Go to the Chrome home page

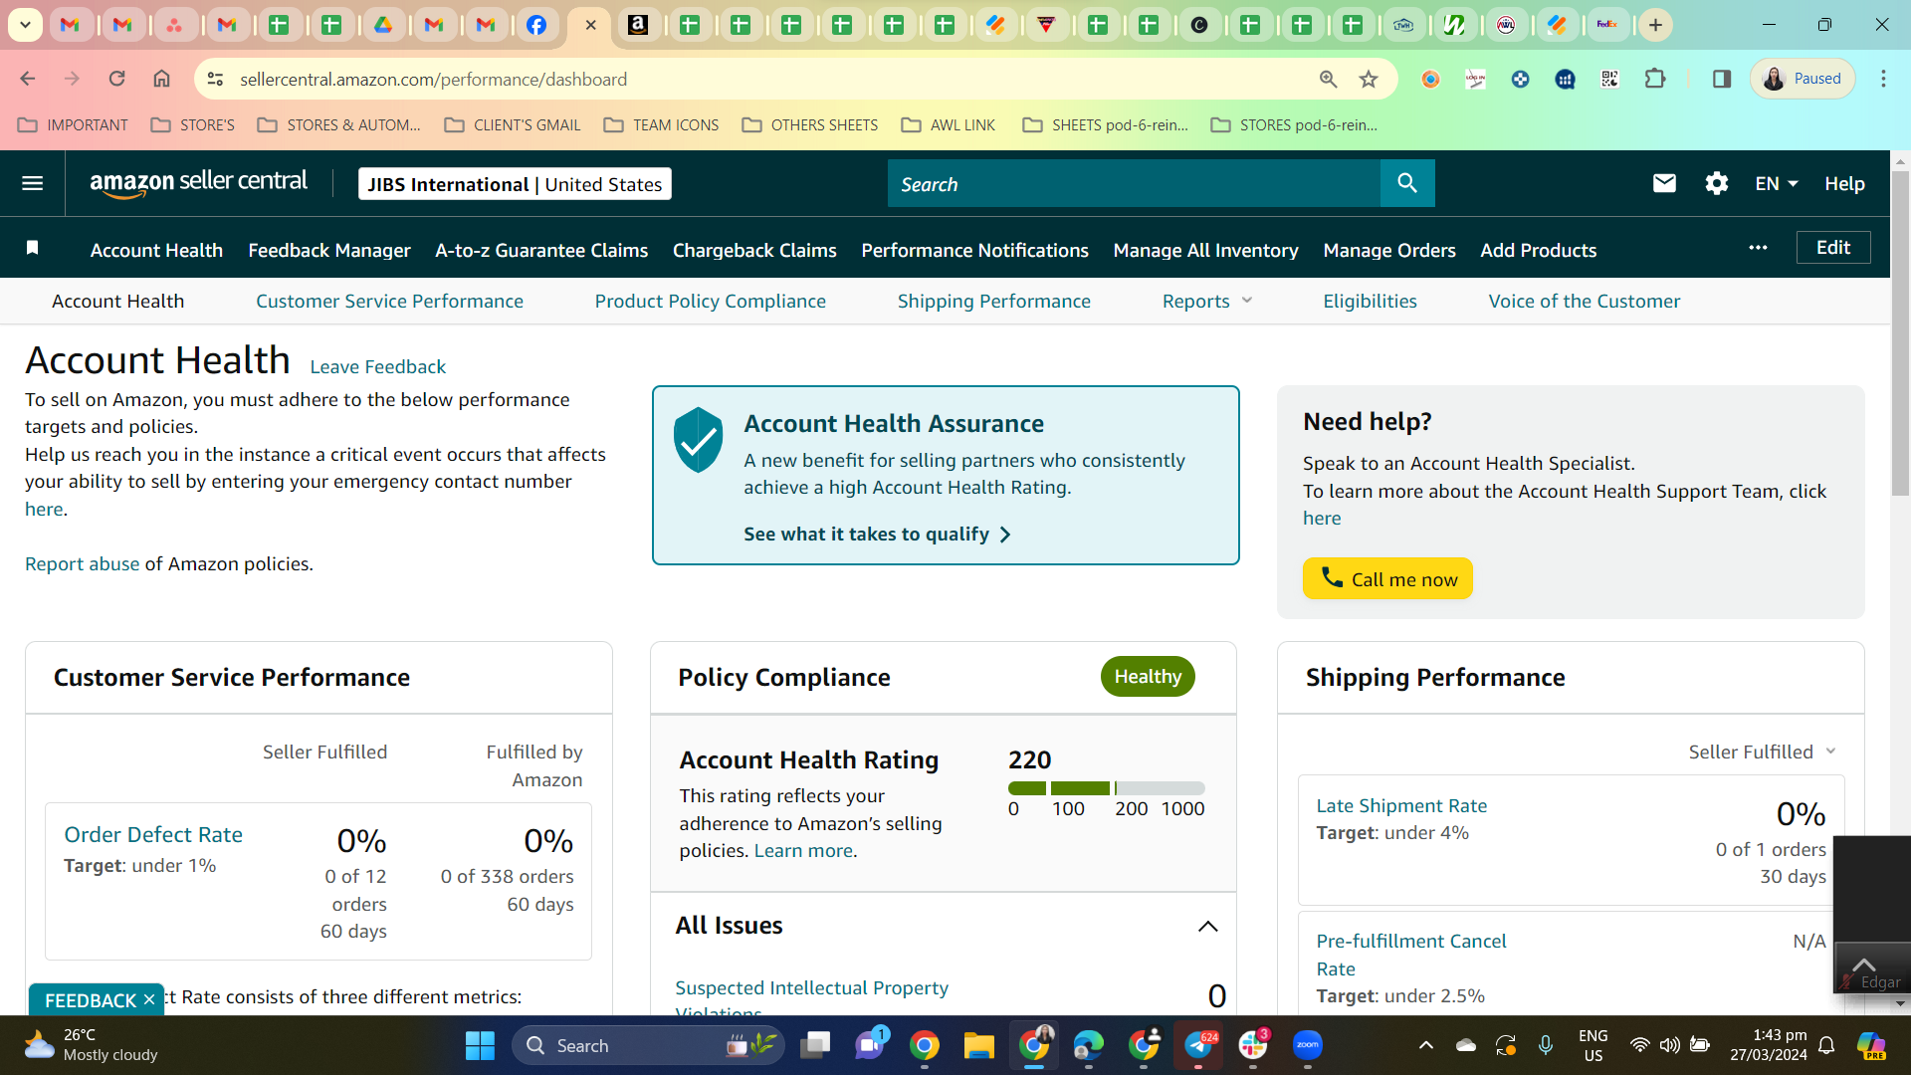click(161, 79)
